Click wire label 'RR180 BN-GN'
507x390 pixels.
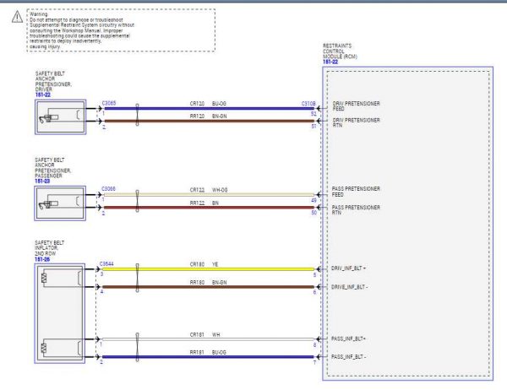208,283
